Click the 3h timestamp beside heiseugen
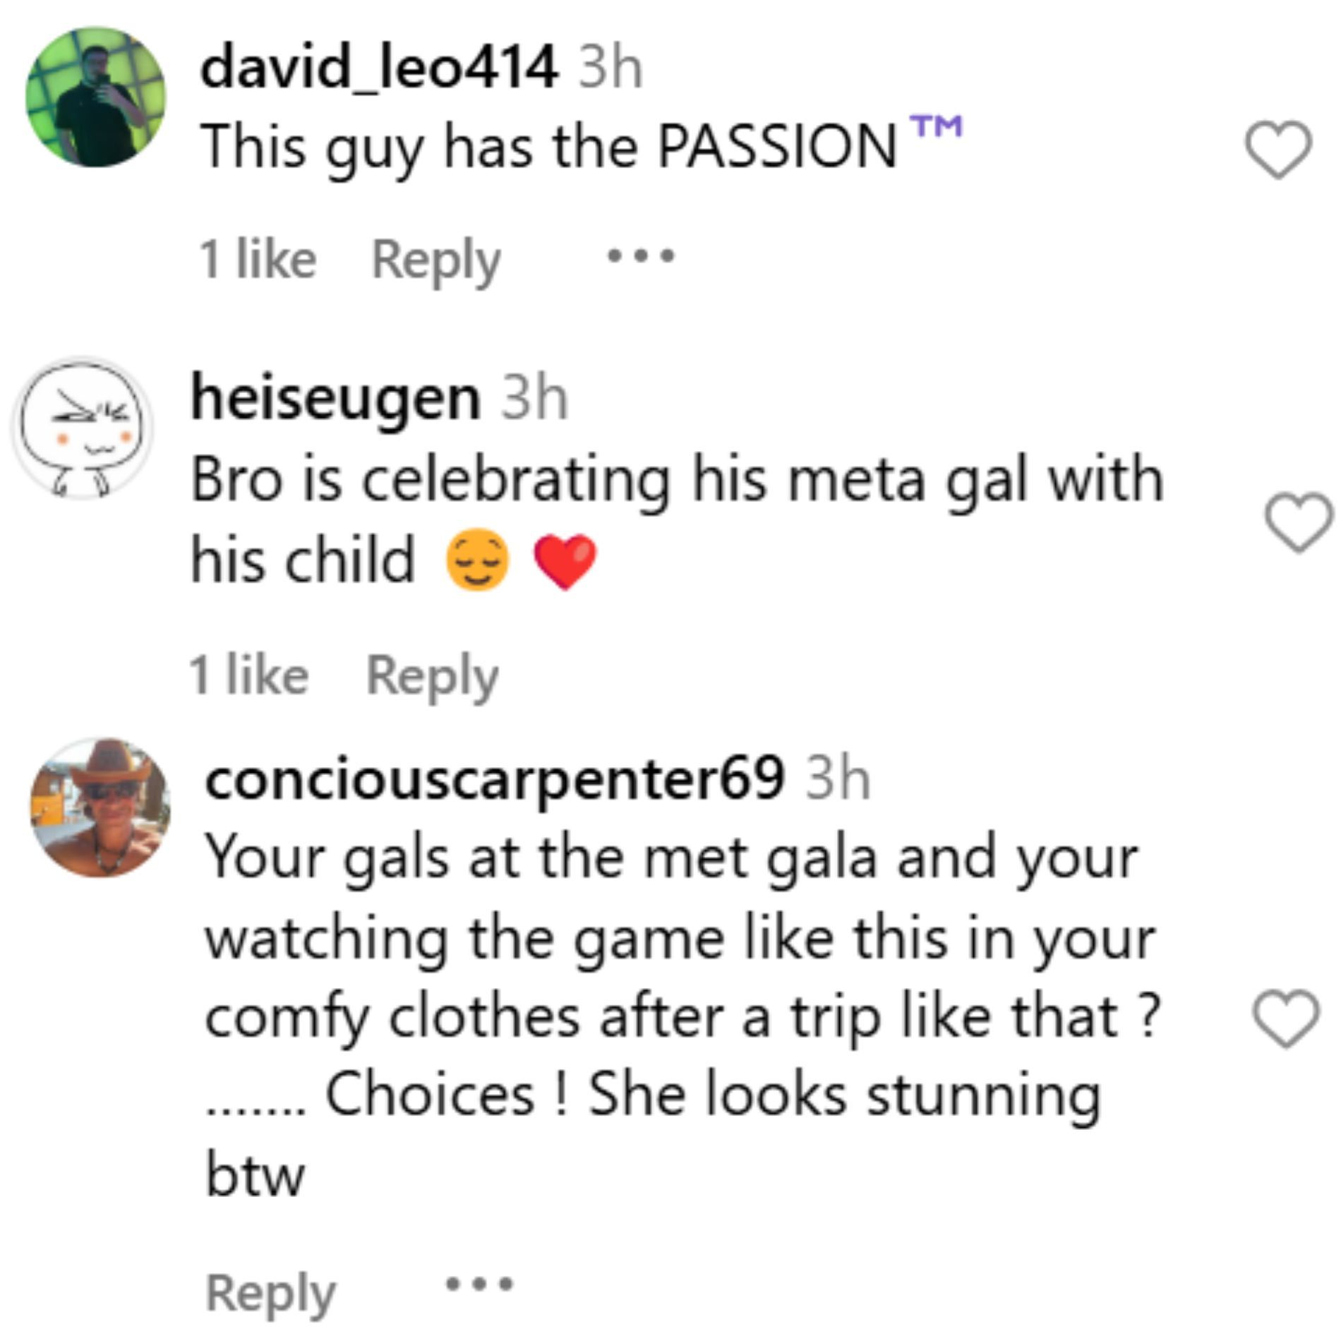The width and height of the screenshot is (1341, 1341). (x=534, y=399)
